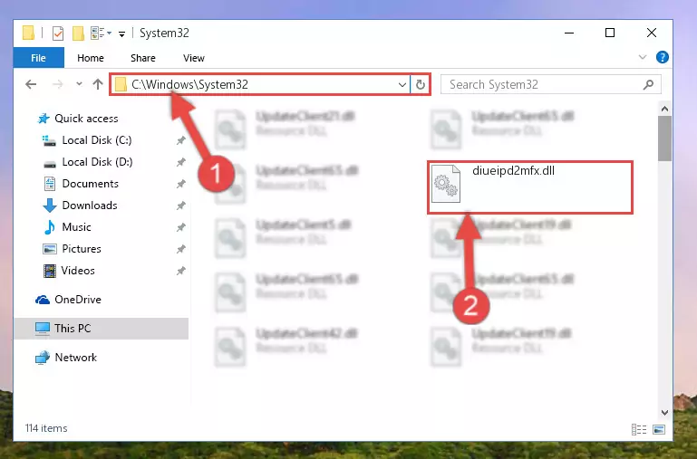Unpin Local Disk (C:) via pin icon

point(180,140)
